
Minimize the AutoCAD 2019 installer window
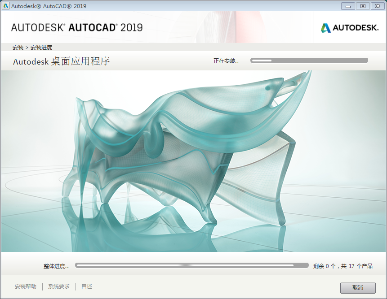(x=348, y=6)
